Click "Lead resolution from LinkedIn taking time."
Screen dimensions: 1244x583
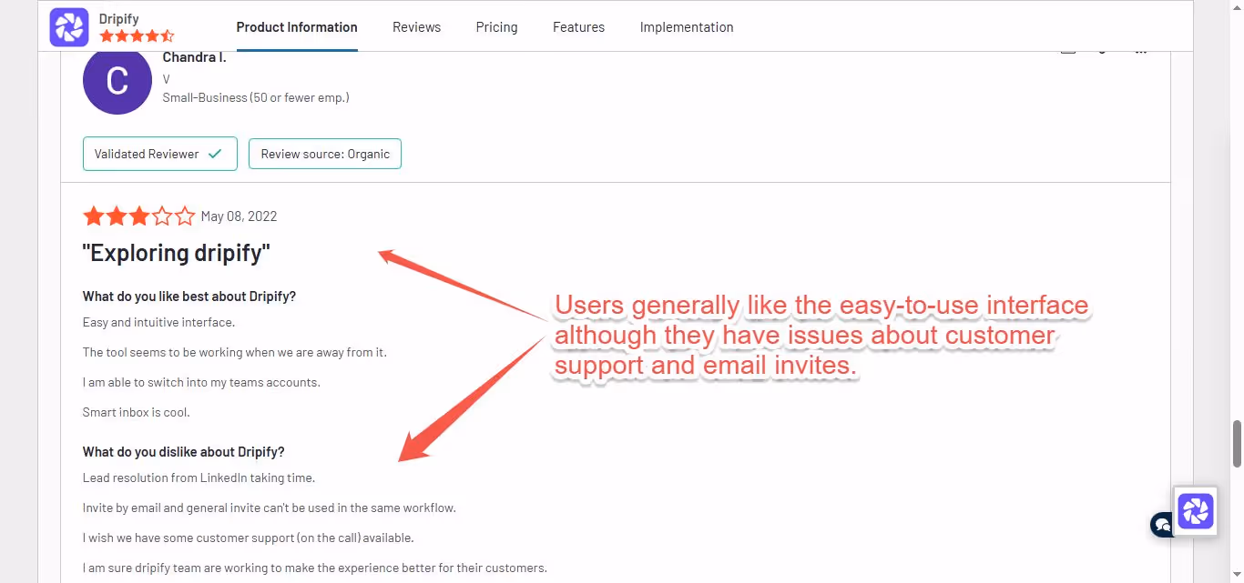[199, 477]
